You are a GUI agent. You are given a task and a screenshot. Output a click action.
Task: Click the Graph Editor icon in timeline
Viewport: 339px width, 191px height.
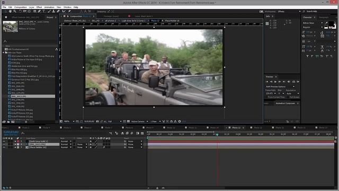(x=142, y=133)
